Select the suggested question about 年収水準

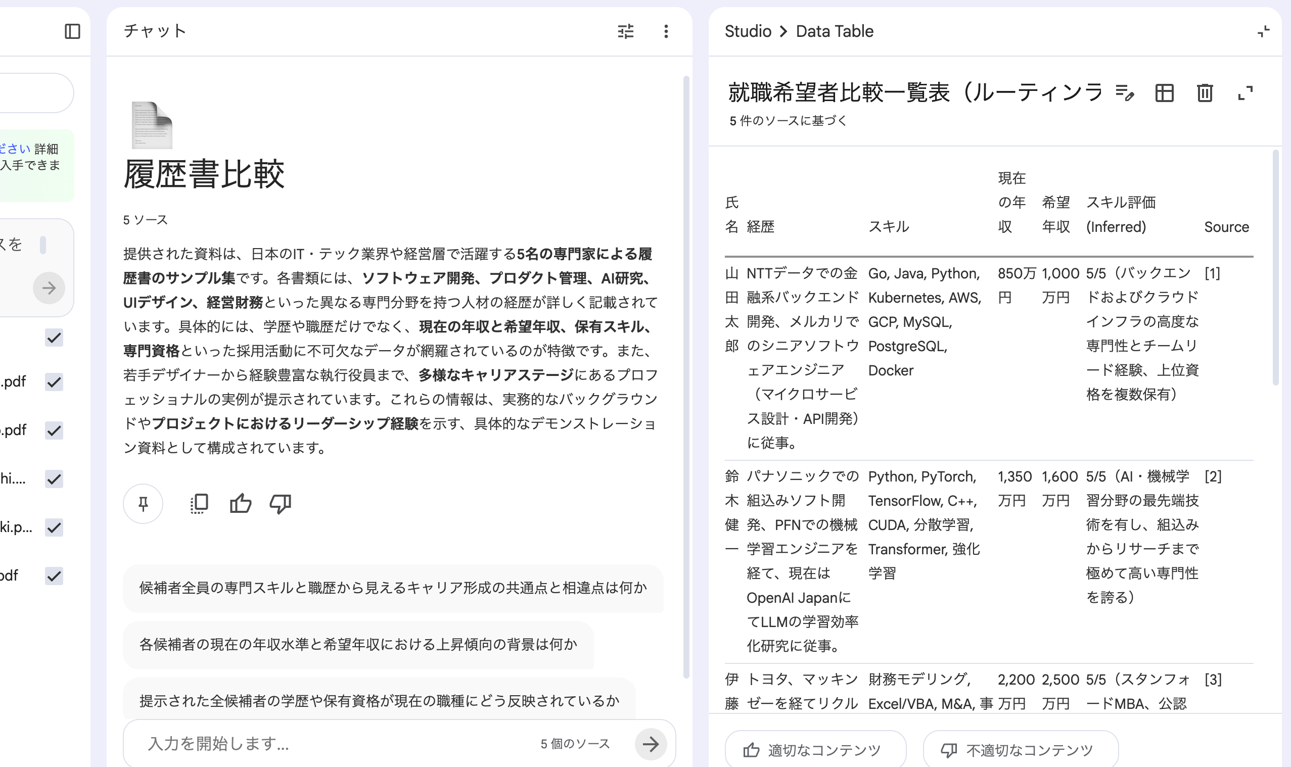tap(358, 645)
